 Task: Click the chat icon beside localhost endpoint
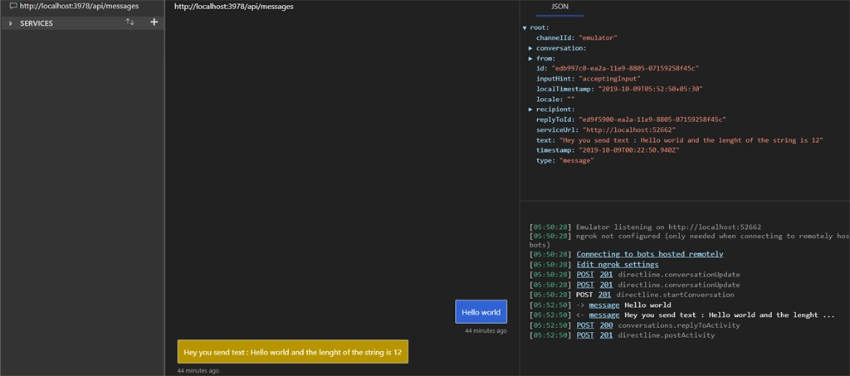(13, 7)
